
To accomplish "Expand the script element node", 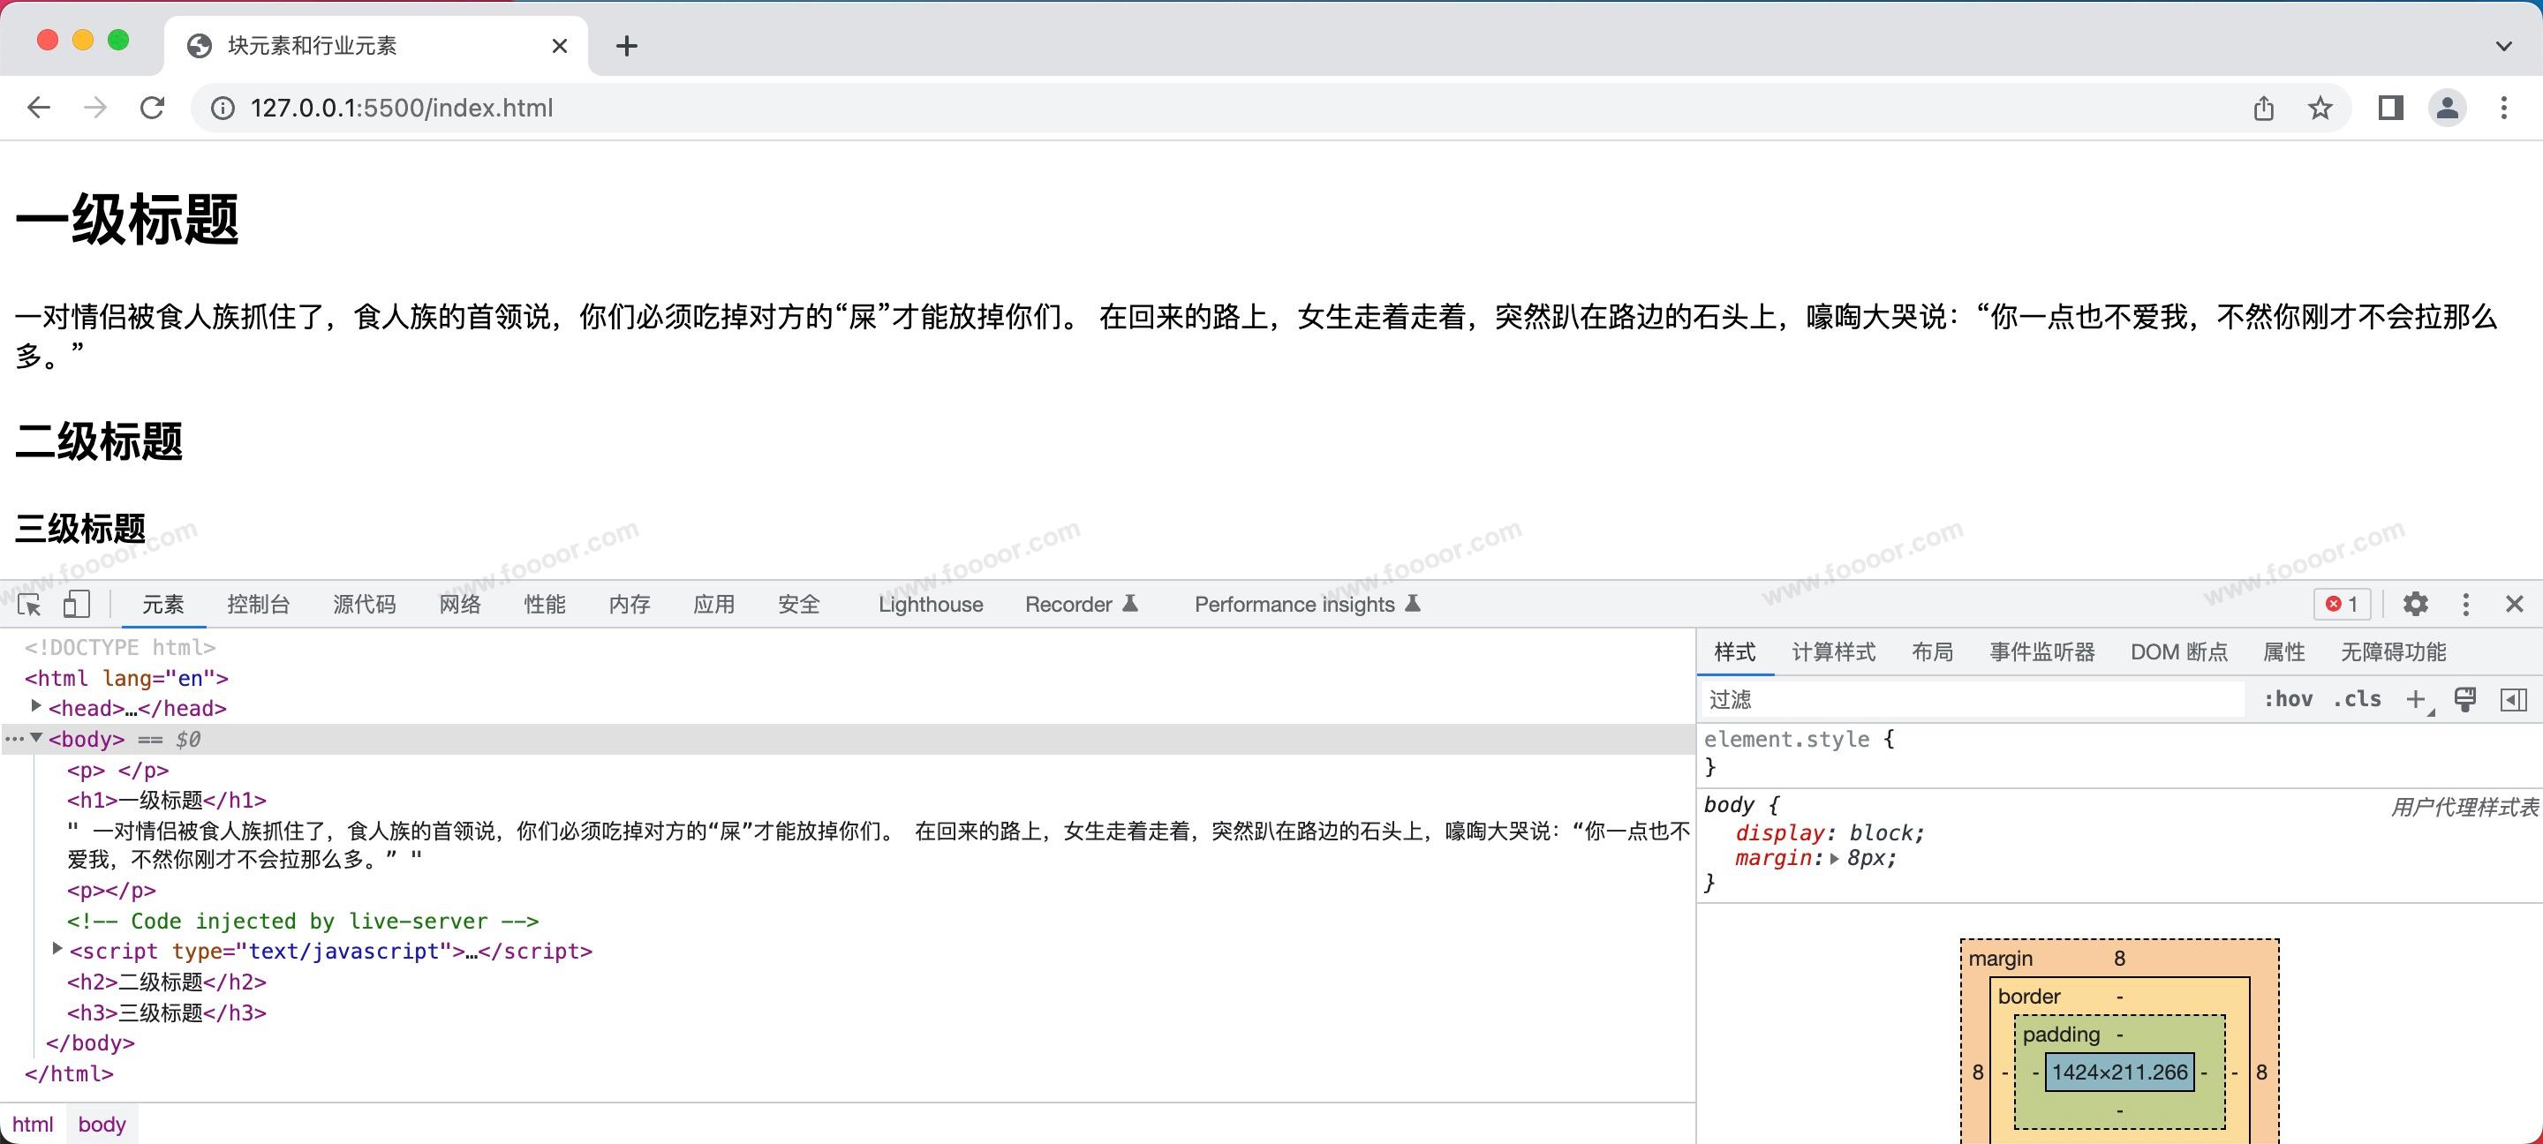I will click(57, 950).
